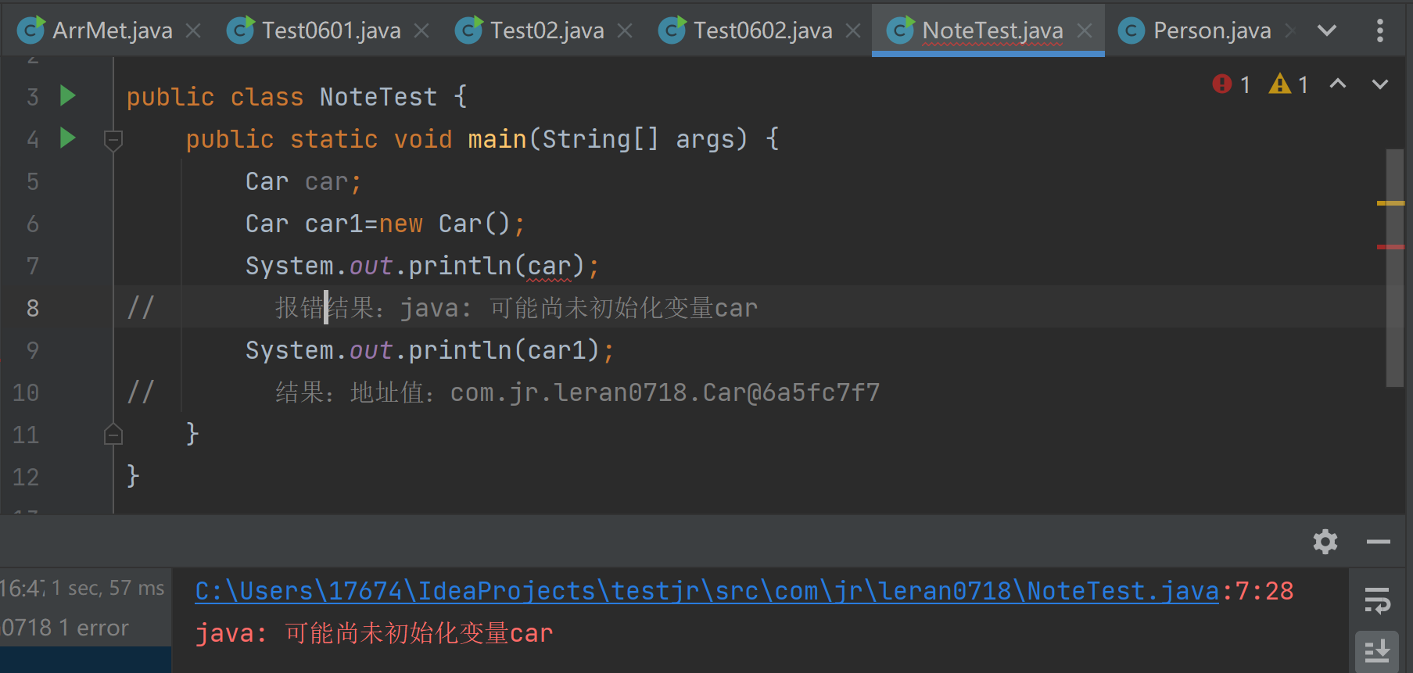Close the Test0602.java tab

point(853,30)
